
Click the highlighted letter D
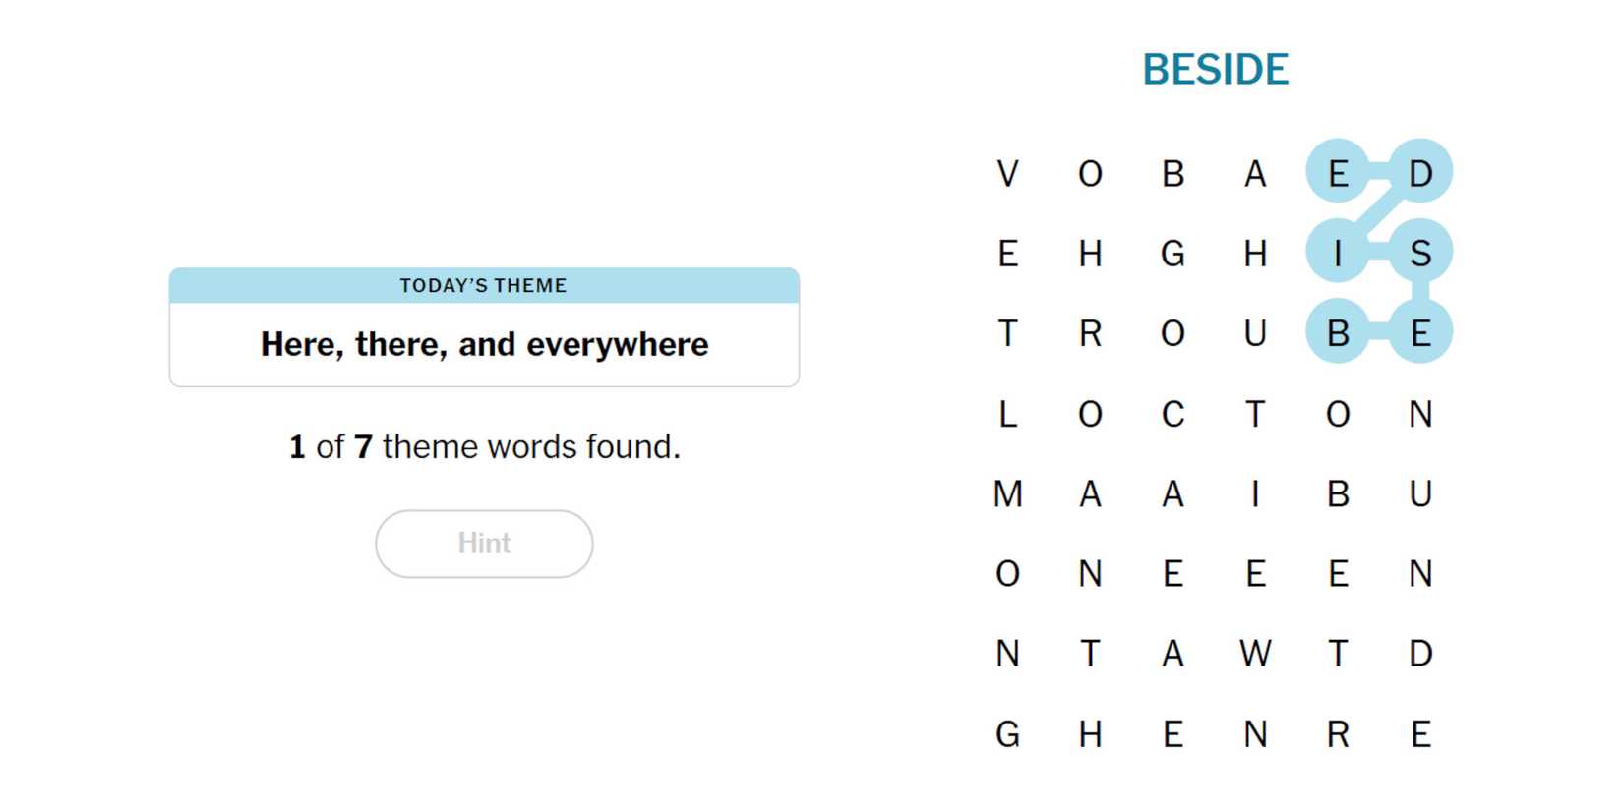[1419, 174]
